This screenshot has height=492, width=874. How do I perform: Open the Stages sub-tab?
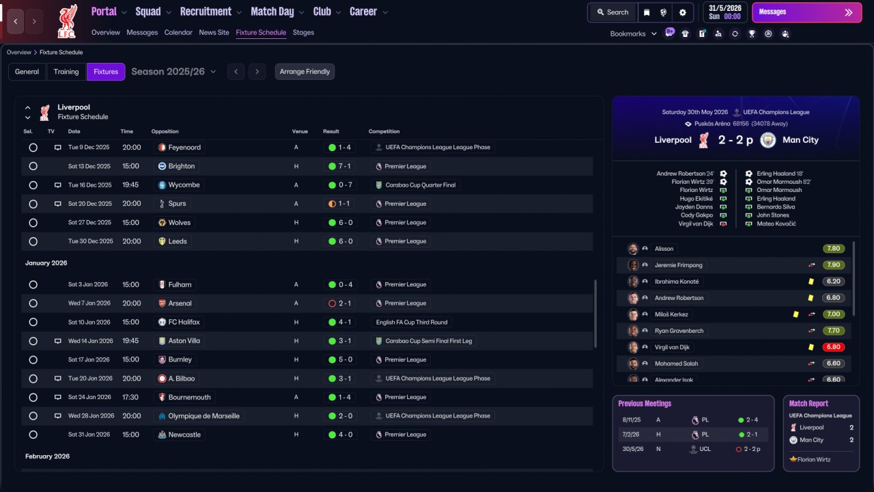tap(304, 32)
